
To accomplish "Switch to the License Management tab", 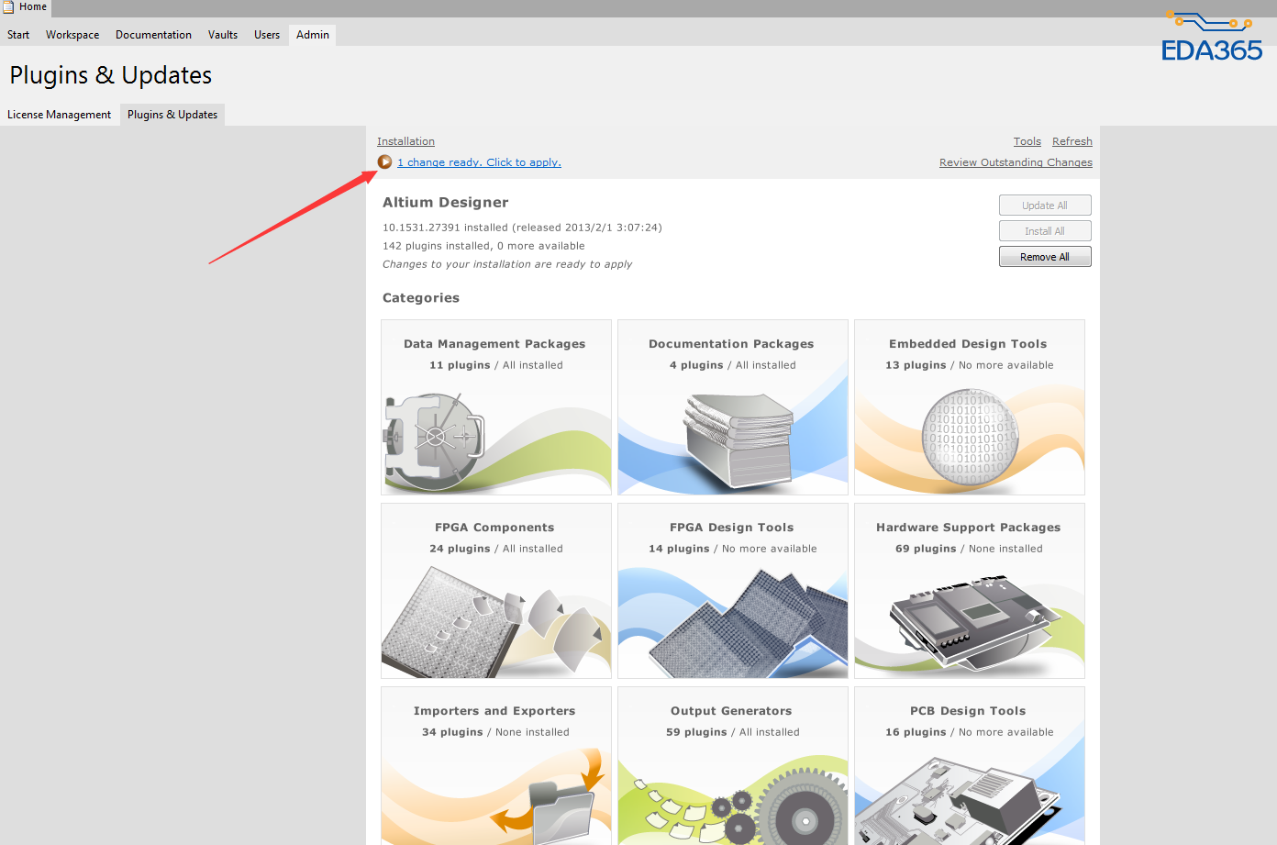I will (x=60, y=115).
